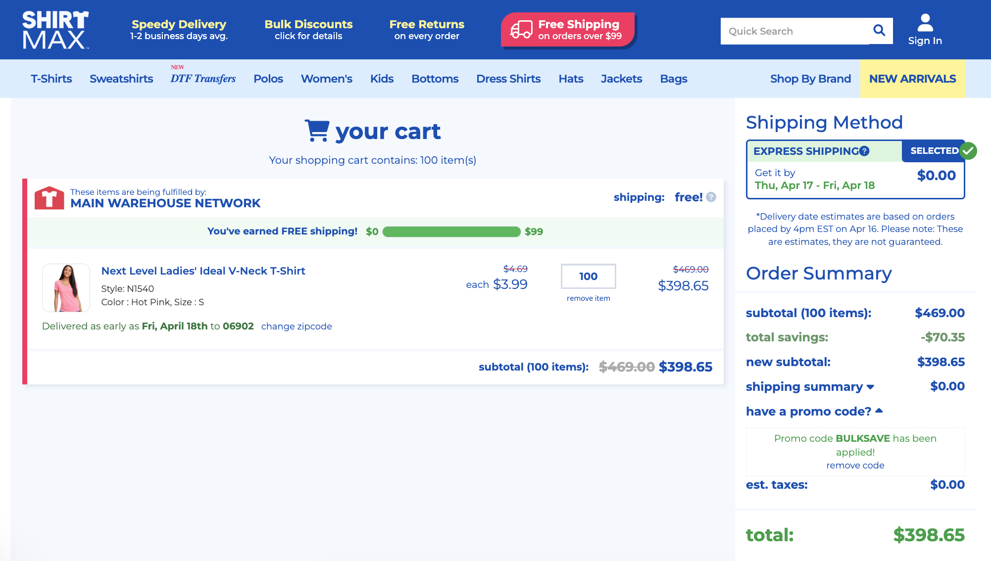This screenshot has height=561, width=991.
Task: Click the Sign In user icon
Action: 925,23
